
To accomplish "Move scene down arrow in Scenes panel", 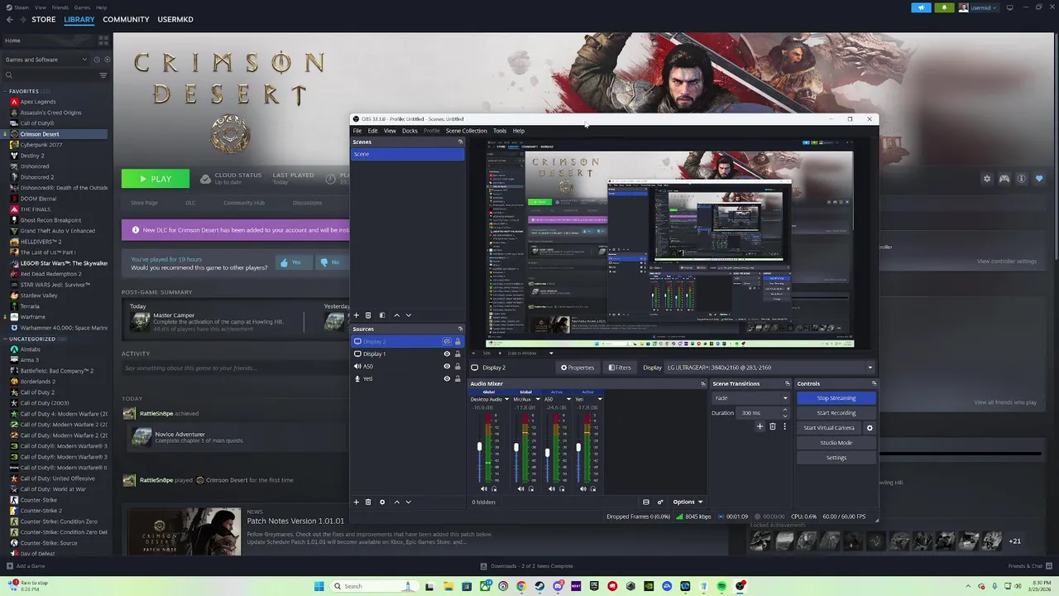I will 408,315.
